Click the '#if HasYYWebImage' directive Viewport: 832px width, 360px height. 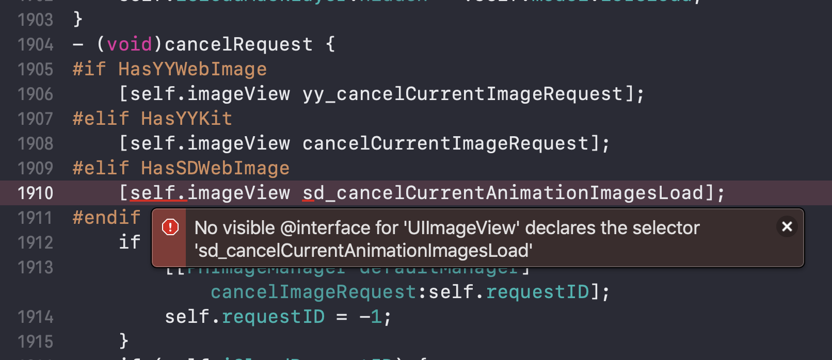(169, 69)
